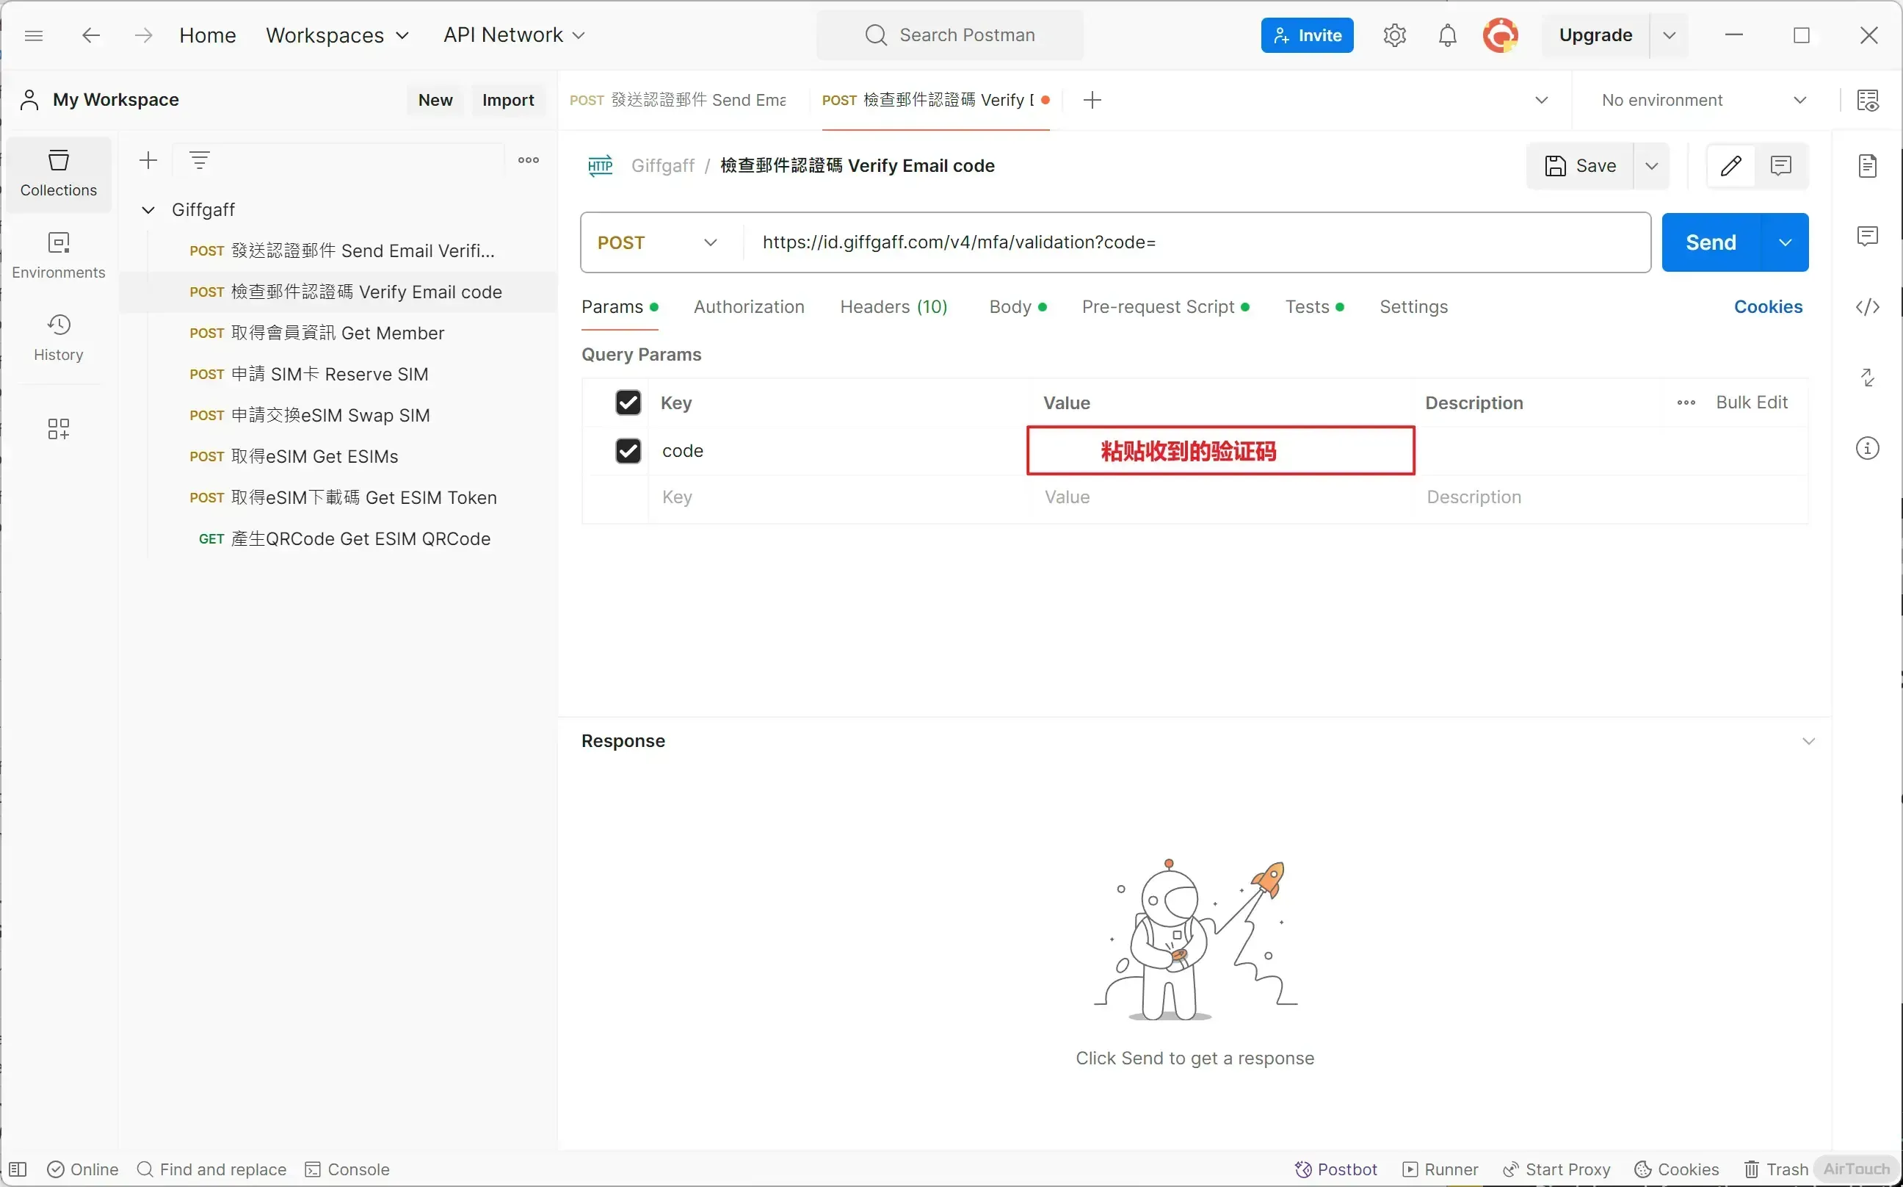Click the request URL input field
The height and width of the screenshot is (1187, 1903).
[1193, 242]
